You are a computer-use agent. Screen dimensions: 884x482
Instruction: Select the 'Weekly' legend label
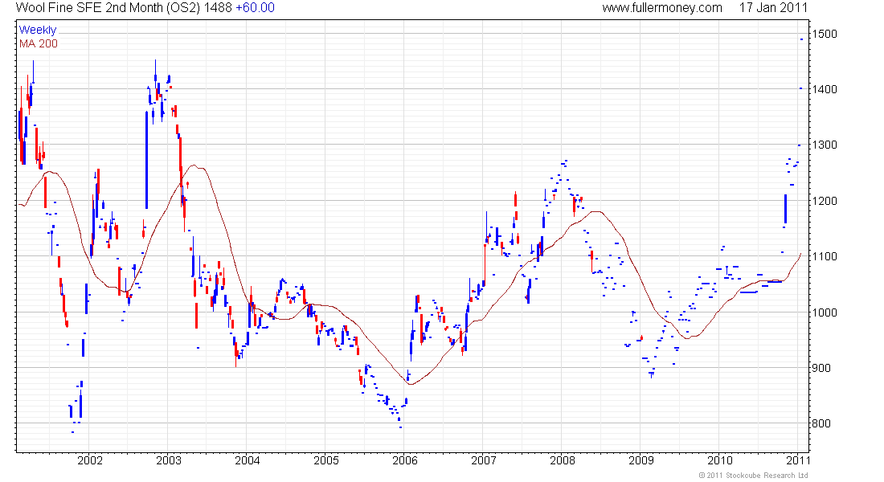[38, 30]
